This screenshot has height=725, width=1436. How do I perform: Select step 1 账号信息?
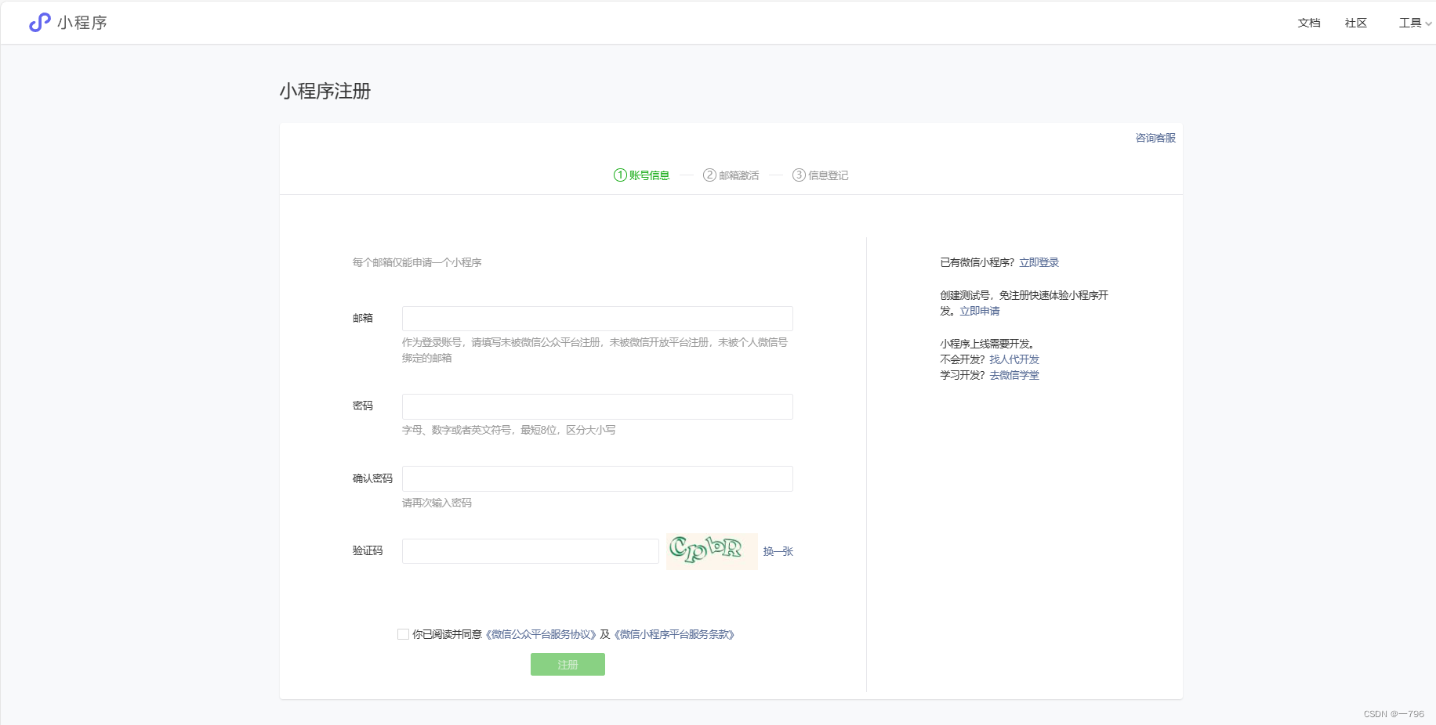641,175
